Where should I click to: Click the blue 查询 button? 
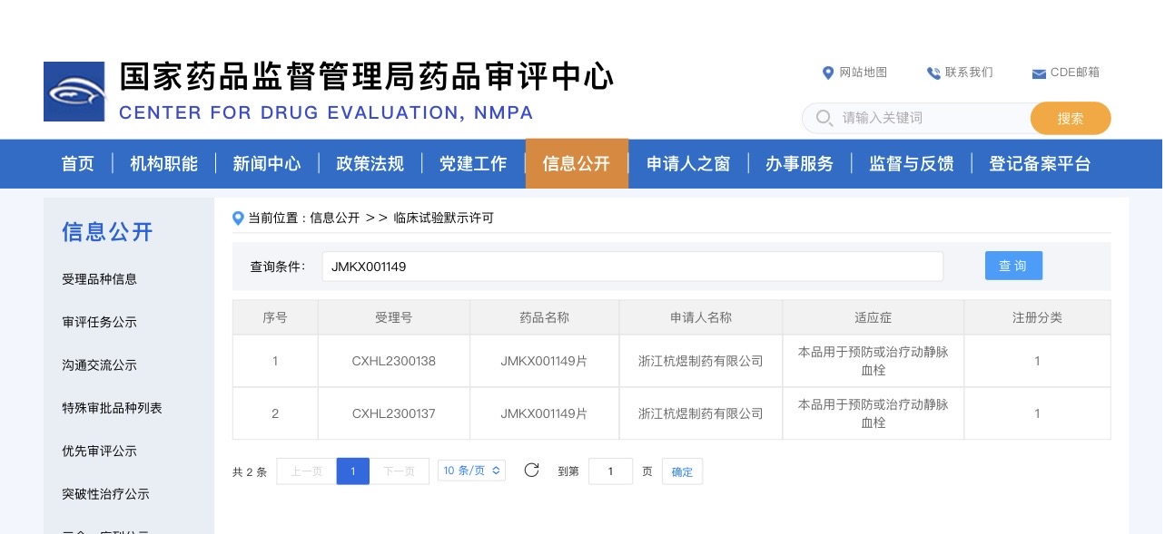click(1013, 266)
